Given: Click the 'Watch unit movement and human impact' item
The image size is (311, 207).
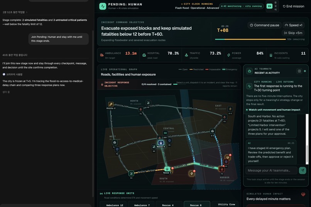Looking at the screenshot, I should pyautogui.click(x=273, y=110).
